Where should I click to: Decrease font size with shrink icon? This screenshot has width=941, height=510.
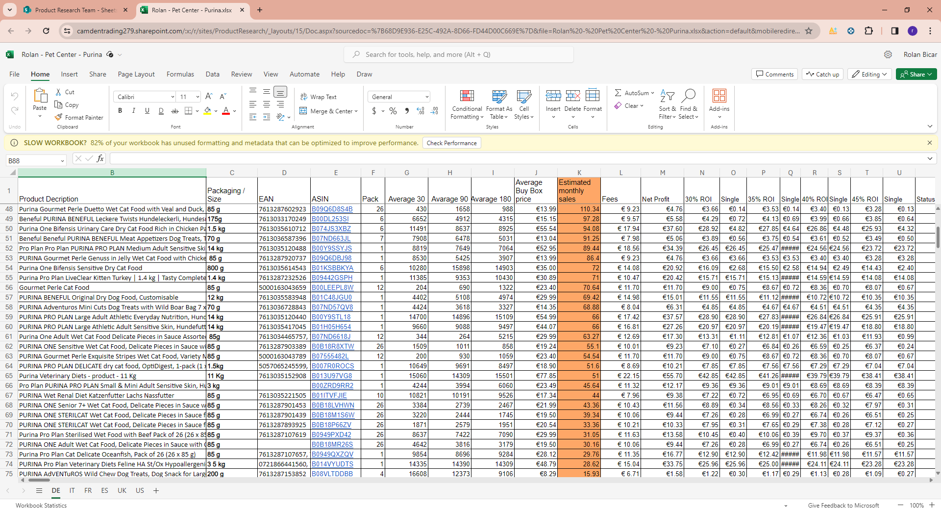point(223,97)
